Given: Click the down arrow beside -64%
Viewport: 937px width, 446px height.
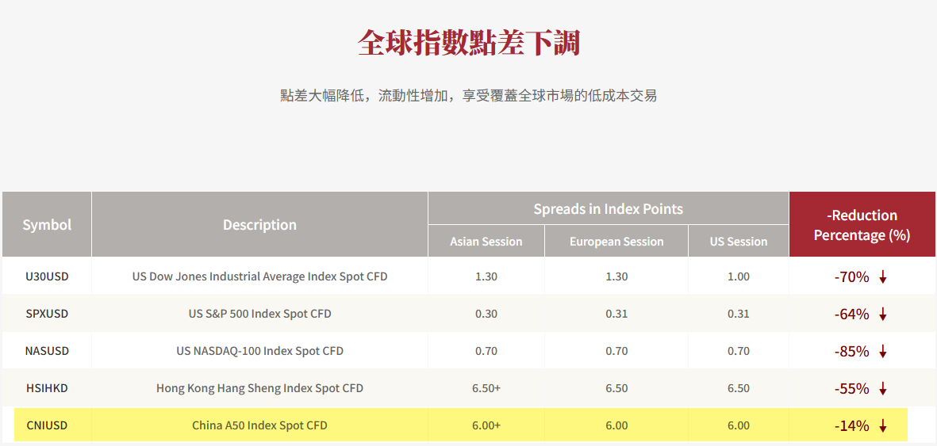Looking at the screenshot, I should coord(882,314).
